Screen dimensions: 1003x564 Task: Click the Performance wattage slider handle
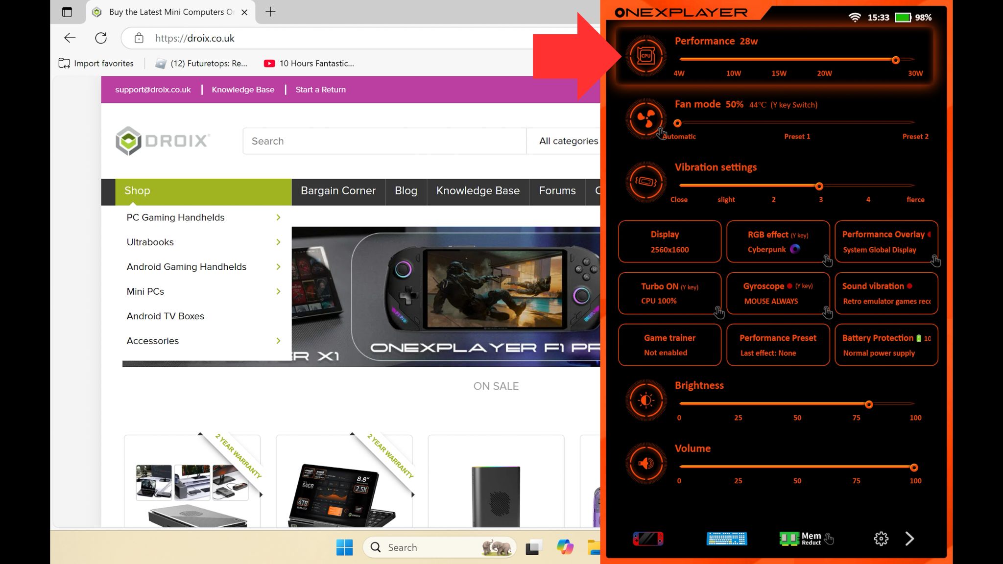pyautogui.click(x=895, y=60)
